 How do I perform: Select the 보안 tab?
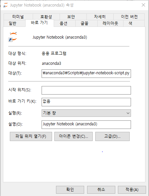point(73,17)
